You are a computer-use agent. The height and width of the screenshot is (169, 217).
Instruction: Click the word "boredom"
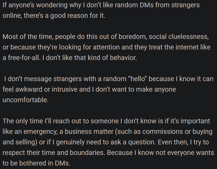coord(133,37)
